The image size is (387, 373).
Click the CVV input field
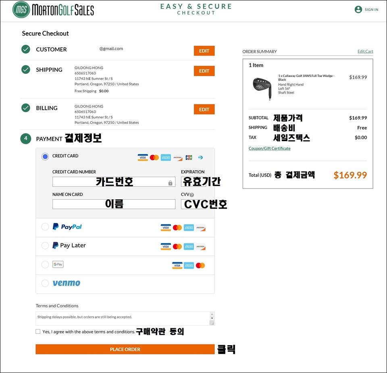[x=193, y=204]
